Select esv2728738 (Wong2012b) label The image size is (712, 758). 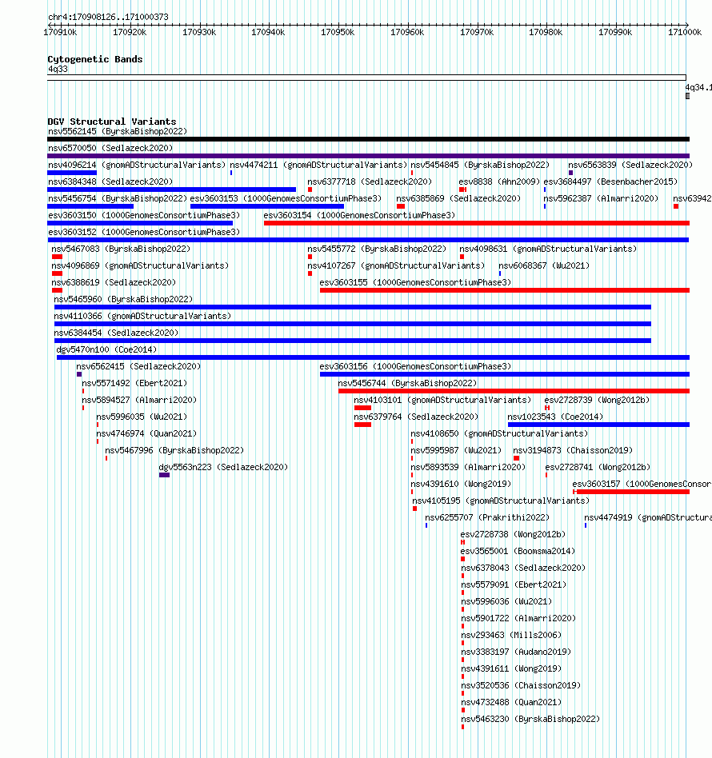(514, 535)
